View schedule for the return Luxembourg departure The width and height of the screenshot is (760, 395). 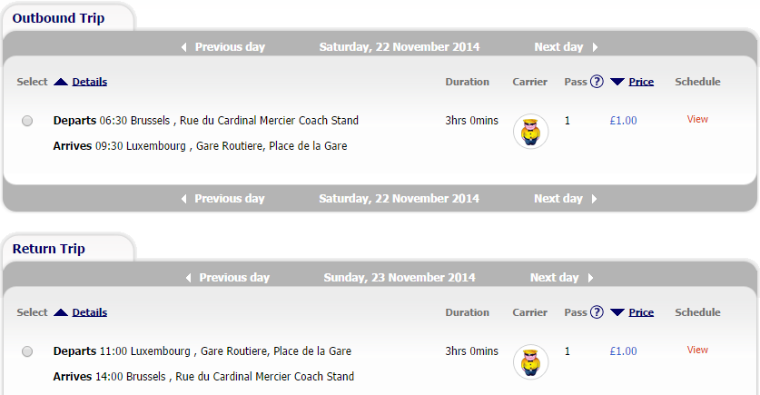click(x=697, y=350)
